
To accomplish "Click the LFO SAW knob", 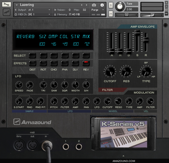I will (54, 85).
